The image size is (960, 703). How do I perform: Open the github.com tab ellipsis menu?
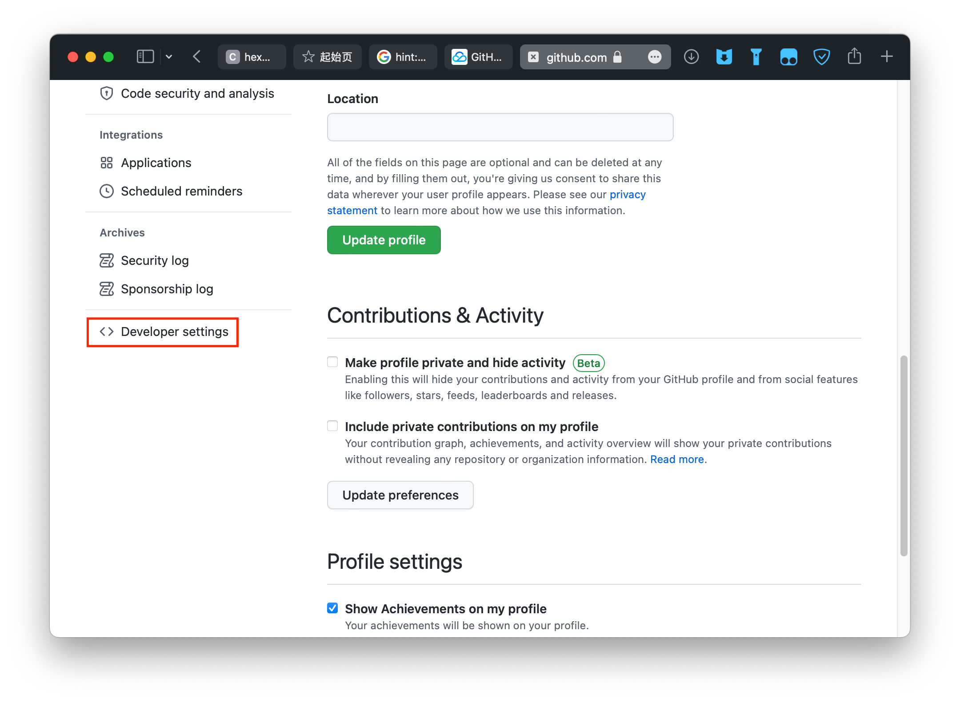coord(654,57)
